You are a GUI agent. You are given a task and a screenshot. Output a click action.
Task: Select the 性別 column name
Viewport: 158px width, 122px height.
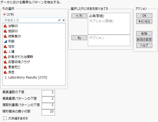tap(11, 47)
